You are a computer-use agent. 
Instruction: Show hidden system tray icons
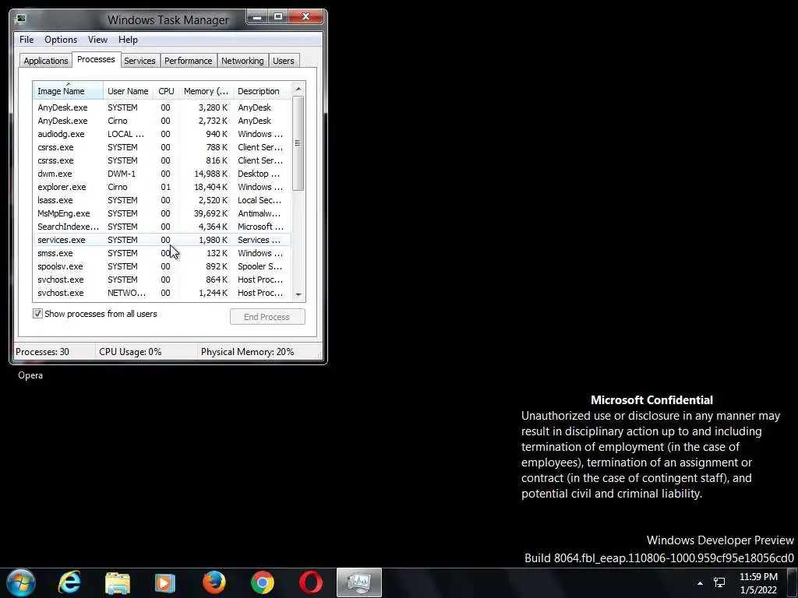[x=700, y=583]
